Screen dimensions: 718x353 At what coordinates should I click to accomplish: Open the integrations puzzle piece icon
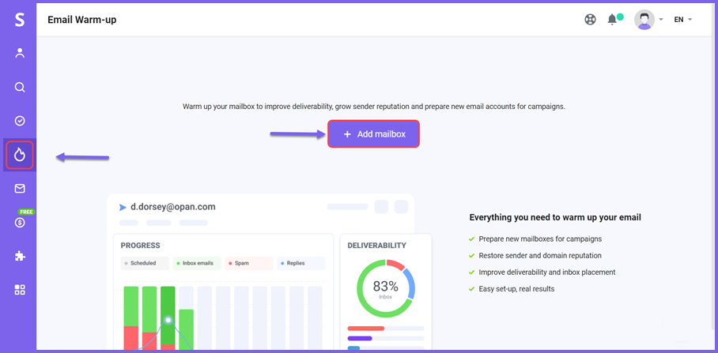pos(20,256)
